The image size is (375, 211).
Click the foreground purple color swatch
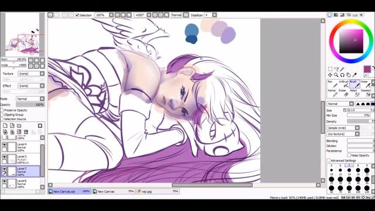click(x=367, y=69)
